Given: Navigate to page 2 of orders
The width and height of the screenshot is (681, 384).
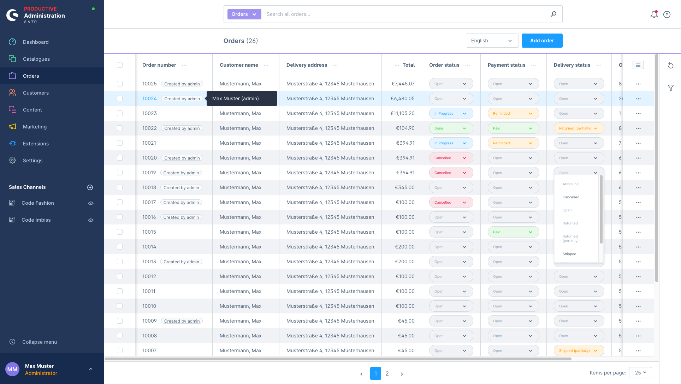Looking at the screenshot, I should pos(387,373).
